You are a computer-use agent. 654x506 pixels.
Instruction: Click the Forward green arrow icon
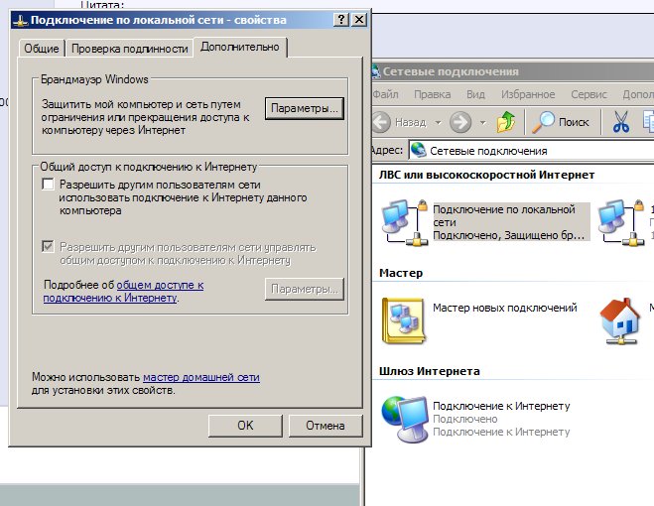[x=460, y=122]
